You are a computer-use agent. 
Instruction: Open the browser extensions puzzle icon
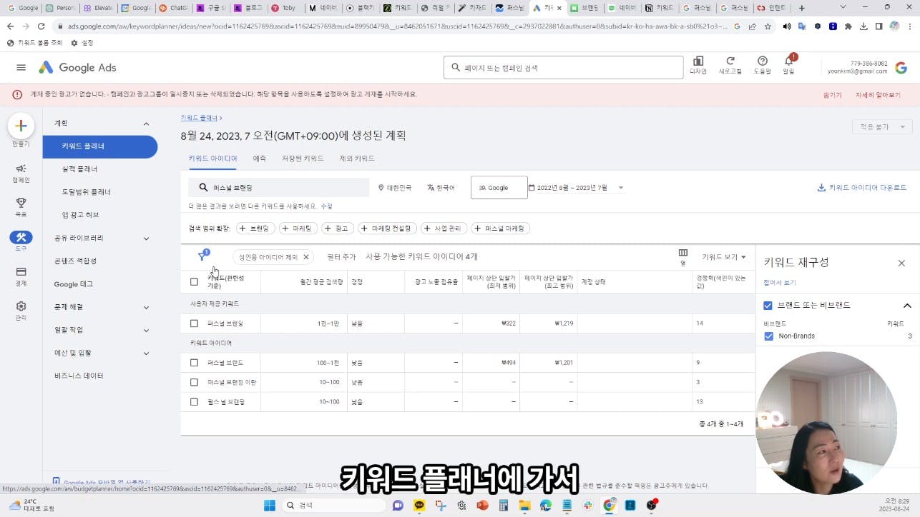click(848, 26)
